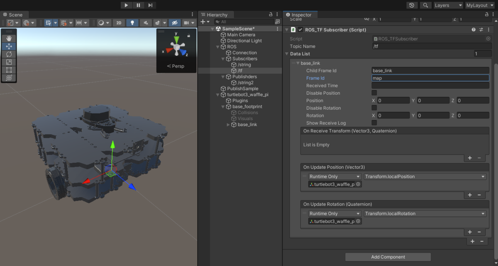Image resolution: width=498 pixels, height=266 pixels.
Task: Select the Move tool
Action: (9, 46)
